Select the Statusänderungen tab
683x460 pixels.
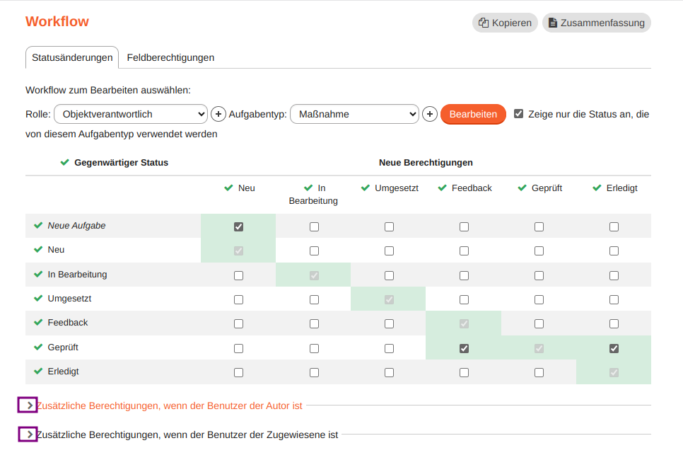pos(71,57)
